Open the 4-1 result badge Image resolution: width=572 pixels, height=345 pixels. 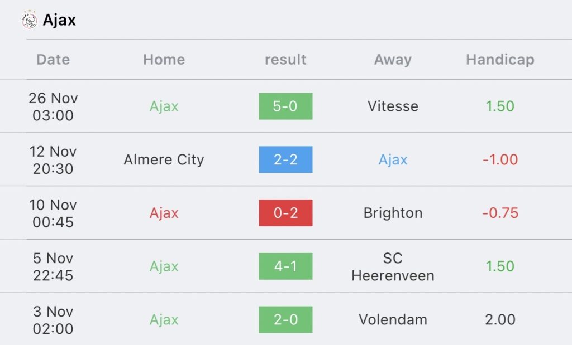[285, 266]
